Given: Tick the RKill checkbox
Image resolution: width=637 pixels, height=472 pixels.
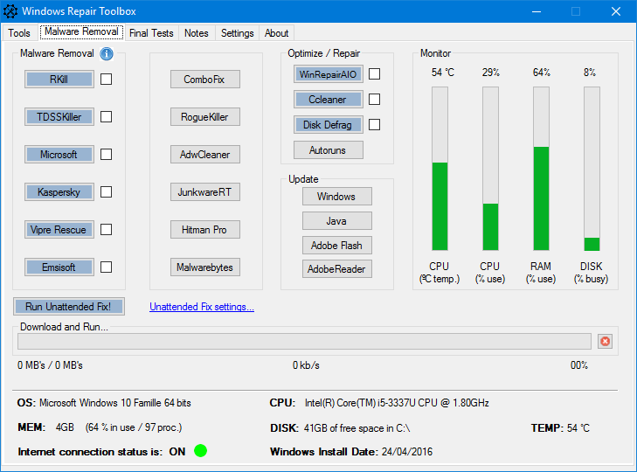Looking at the screenshot, I should 106,79.
